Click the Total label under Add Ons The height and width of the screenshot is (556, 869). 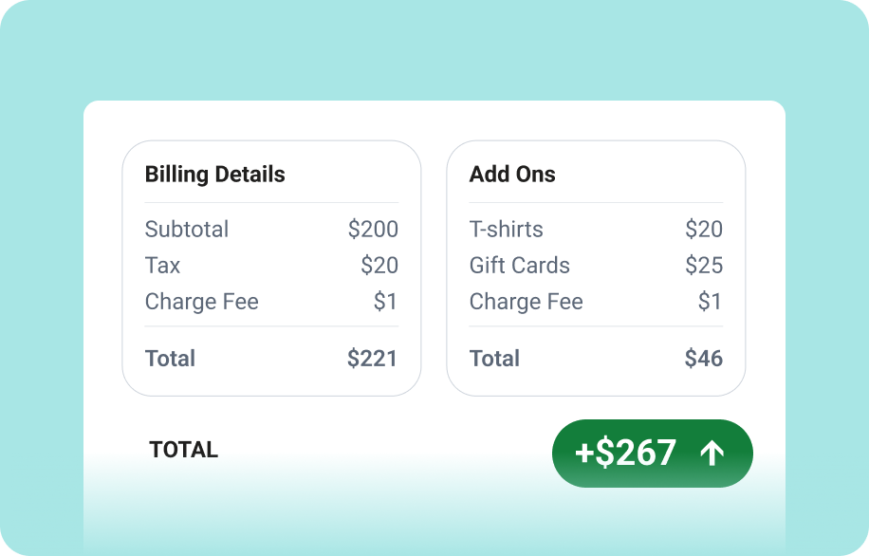pyautogui.click(x=494, y=358)
